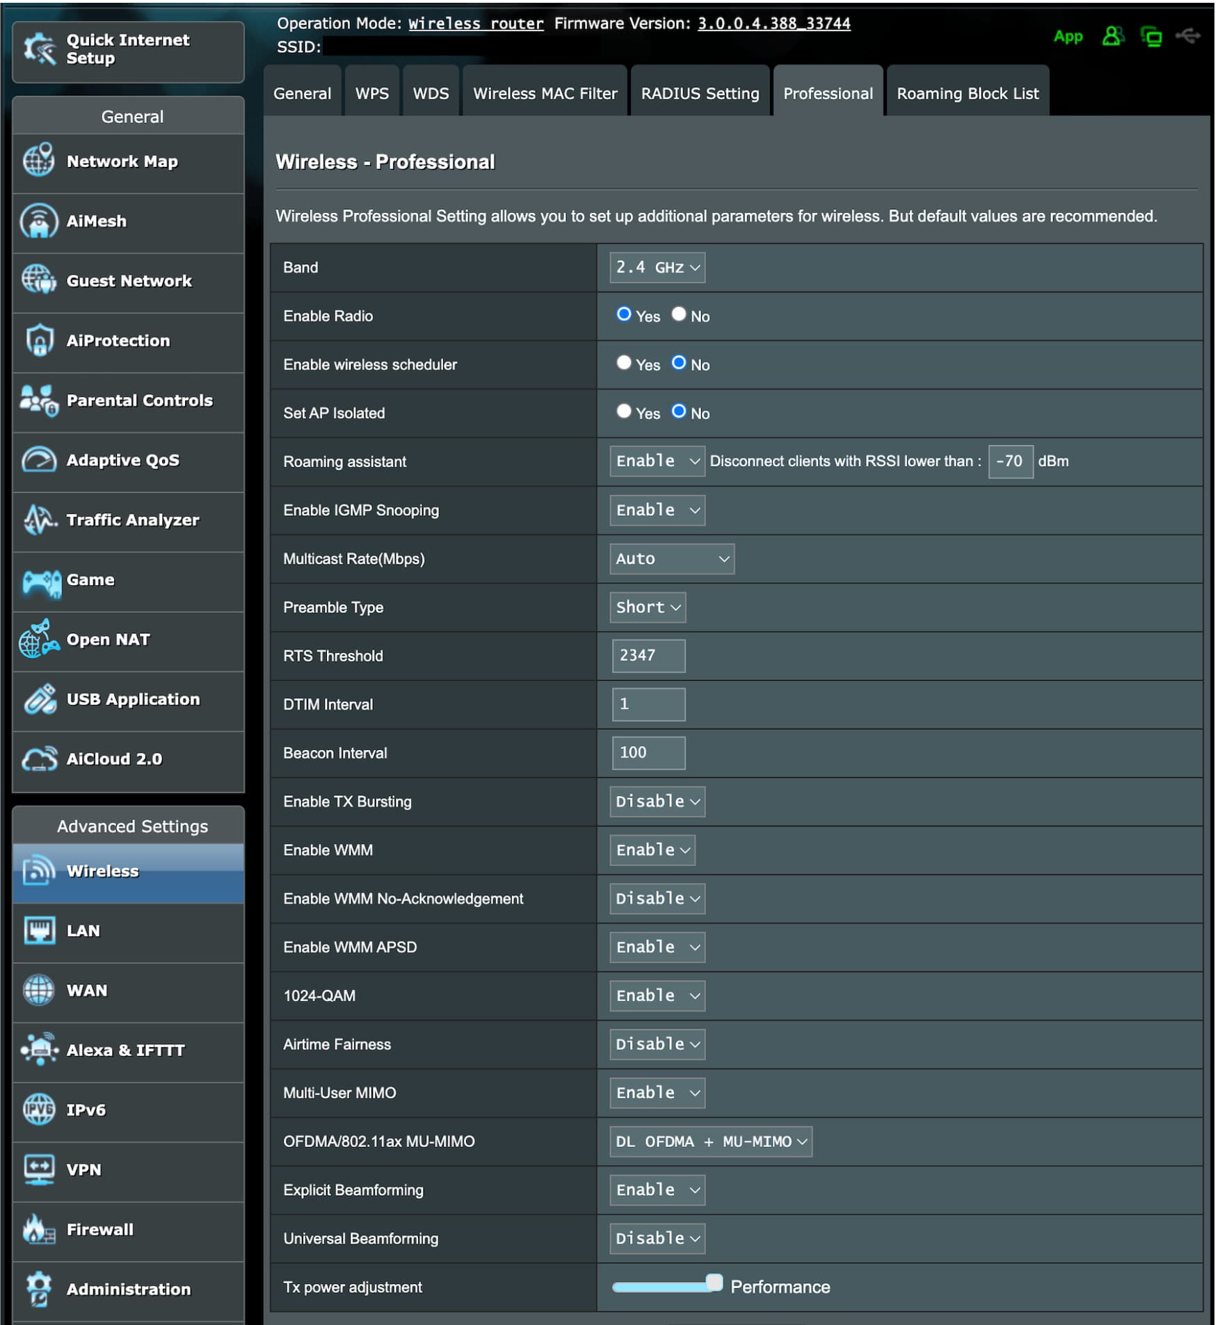Click the Wireless signal icon

coord(39,870)
